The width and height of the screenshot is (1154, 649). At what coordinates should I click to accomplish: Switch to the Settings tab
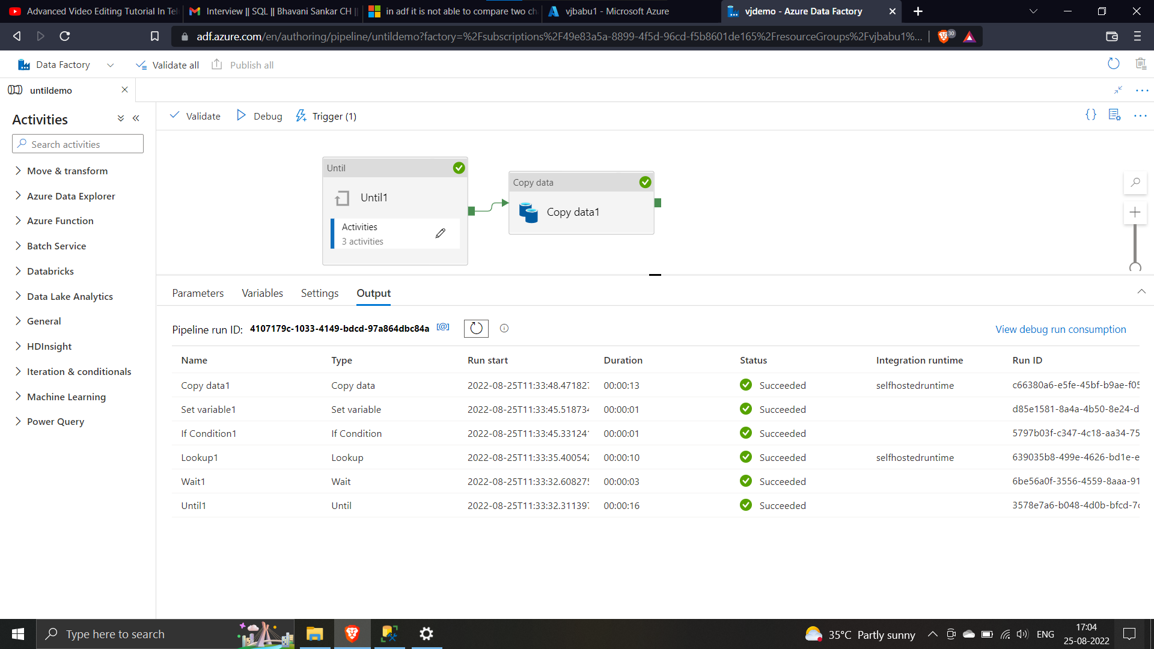click(320, 293)
